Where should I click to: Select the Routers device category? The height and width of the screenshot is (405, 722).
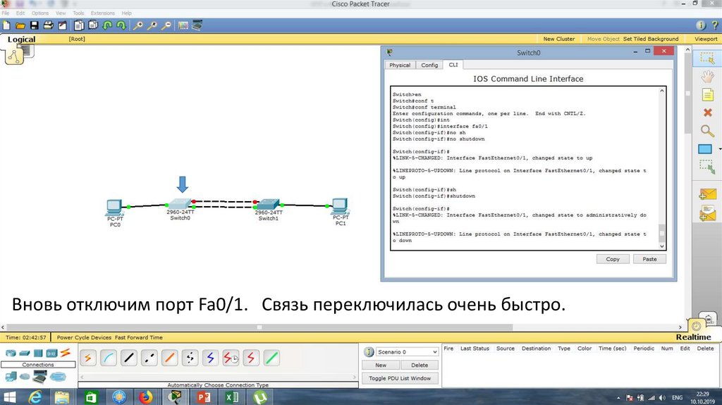point(10,353)
